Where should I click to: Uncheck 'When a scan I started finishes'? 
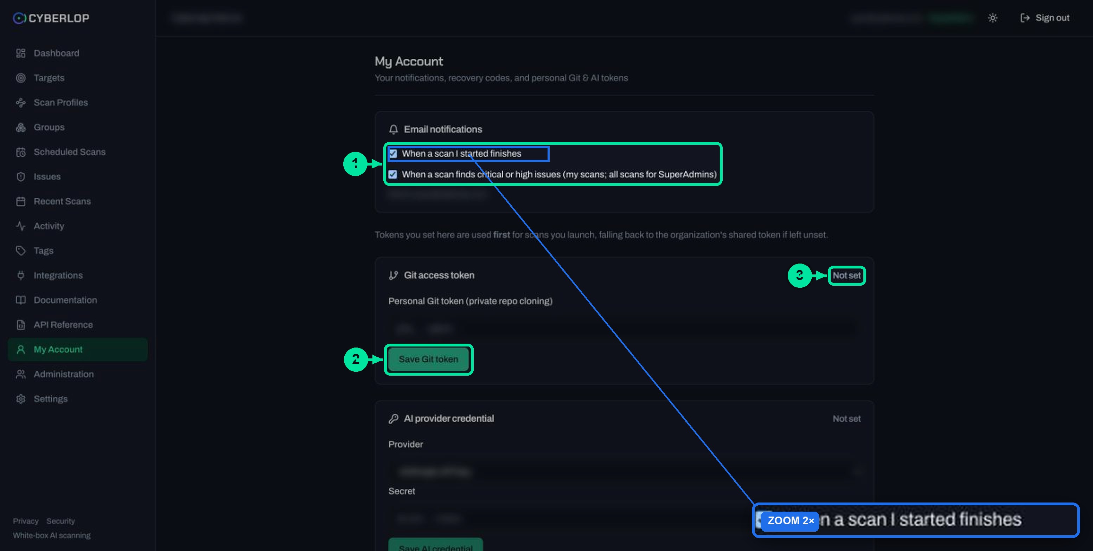coord(393,154)
